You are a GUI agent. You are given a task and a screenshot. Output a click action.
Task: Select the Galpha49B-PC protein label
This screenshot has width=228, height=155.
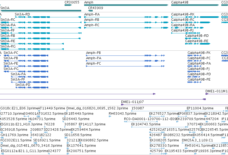click(199, 58)
